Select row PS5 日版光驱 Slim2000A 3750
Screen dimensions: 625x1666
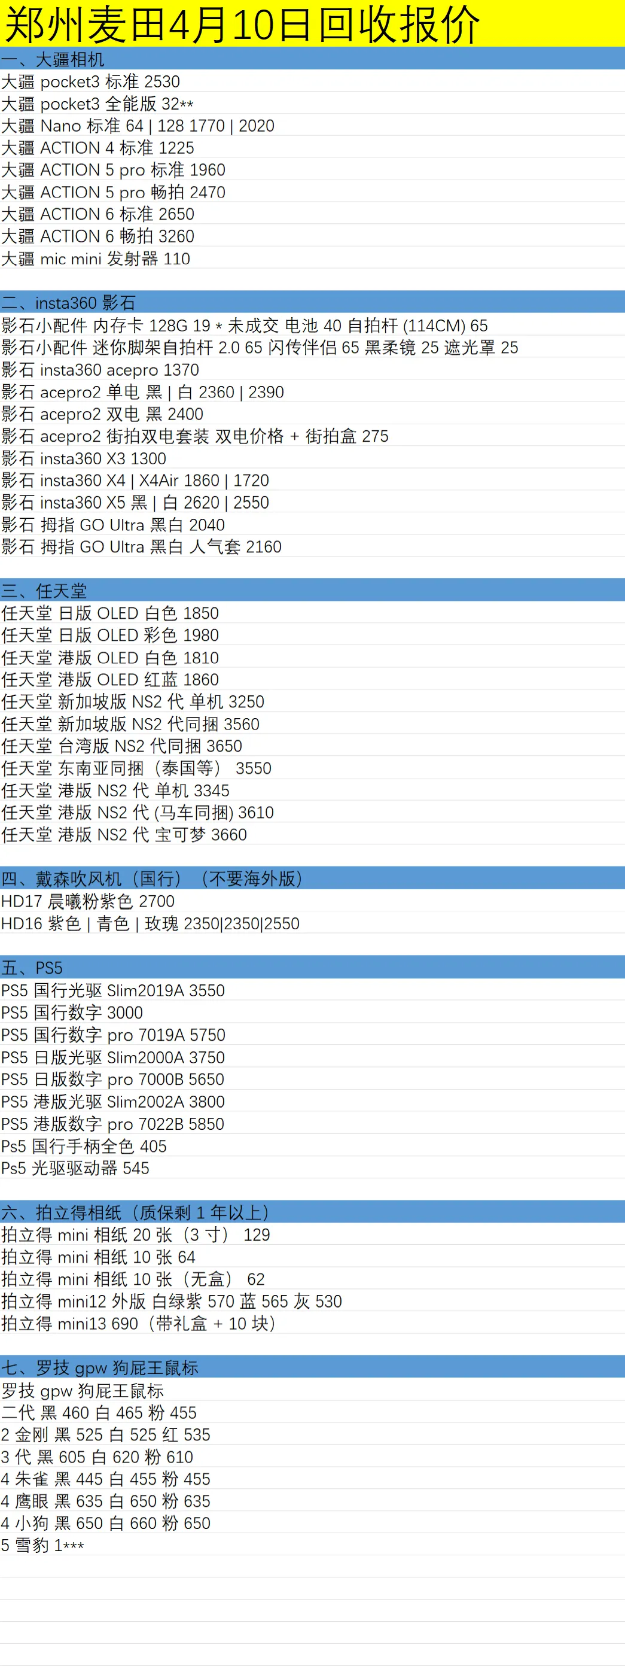(x=312, y=1057)
